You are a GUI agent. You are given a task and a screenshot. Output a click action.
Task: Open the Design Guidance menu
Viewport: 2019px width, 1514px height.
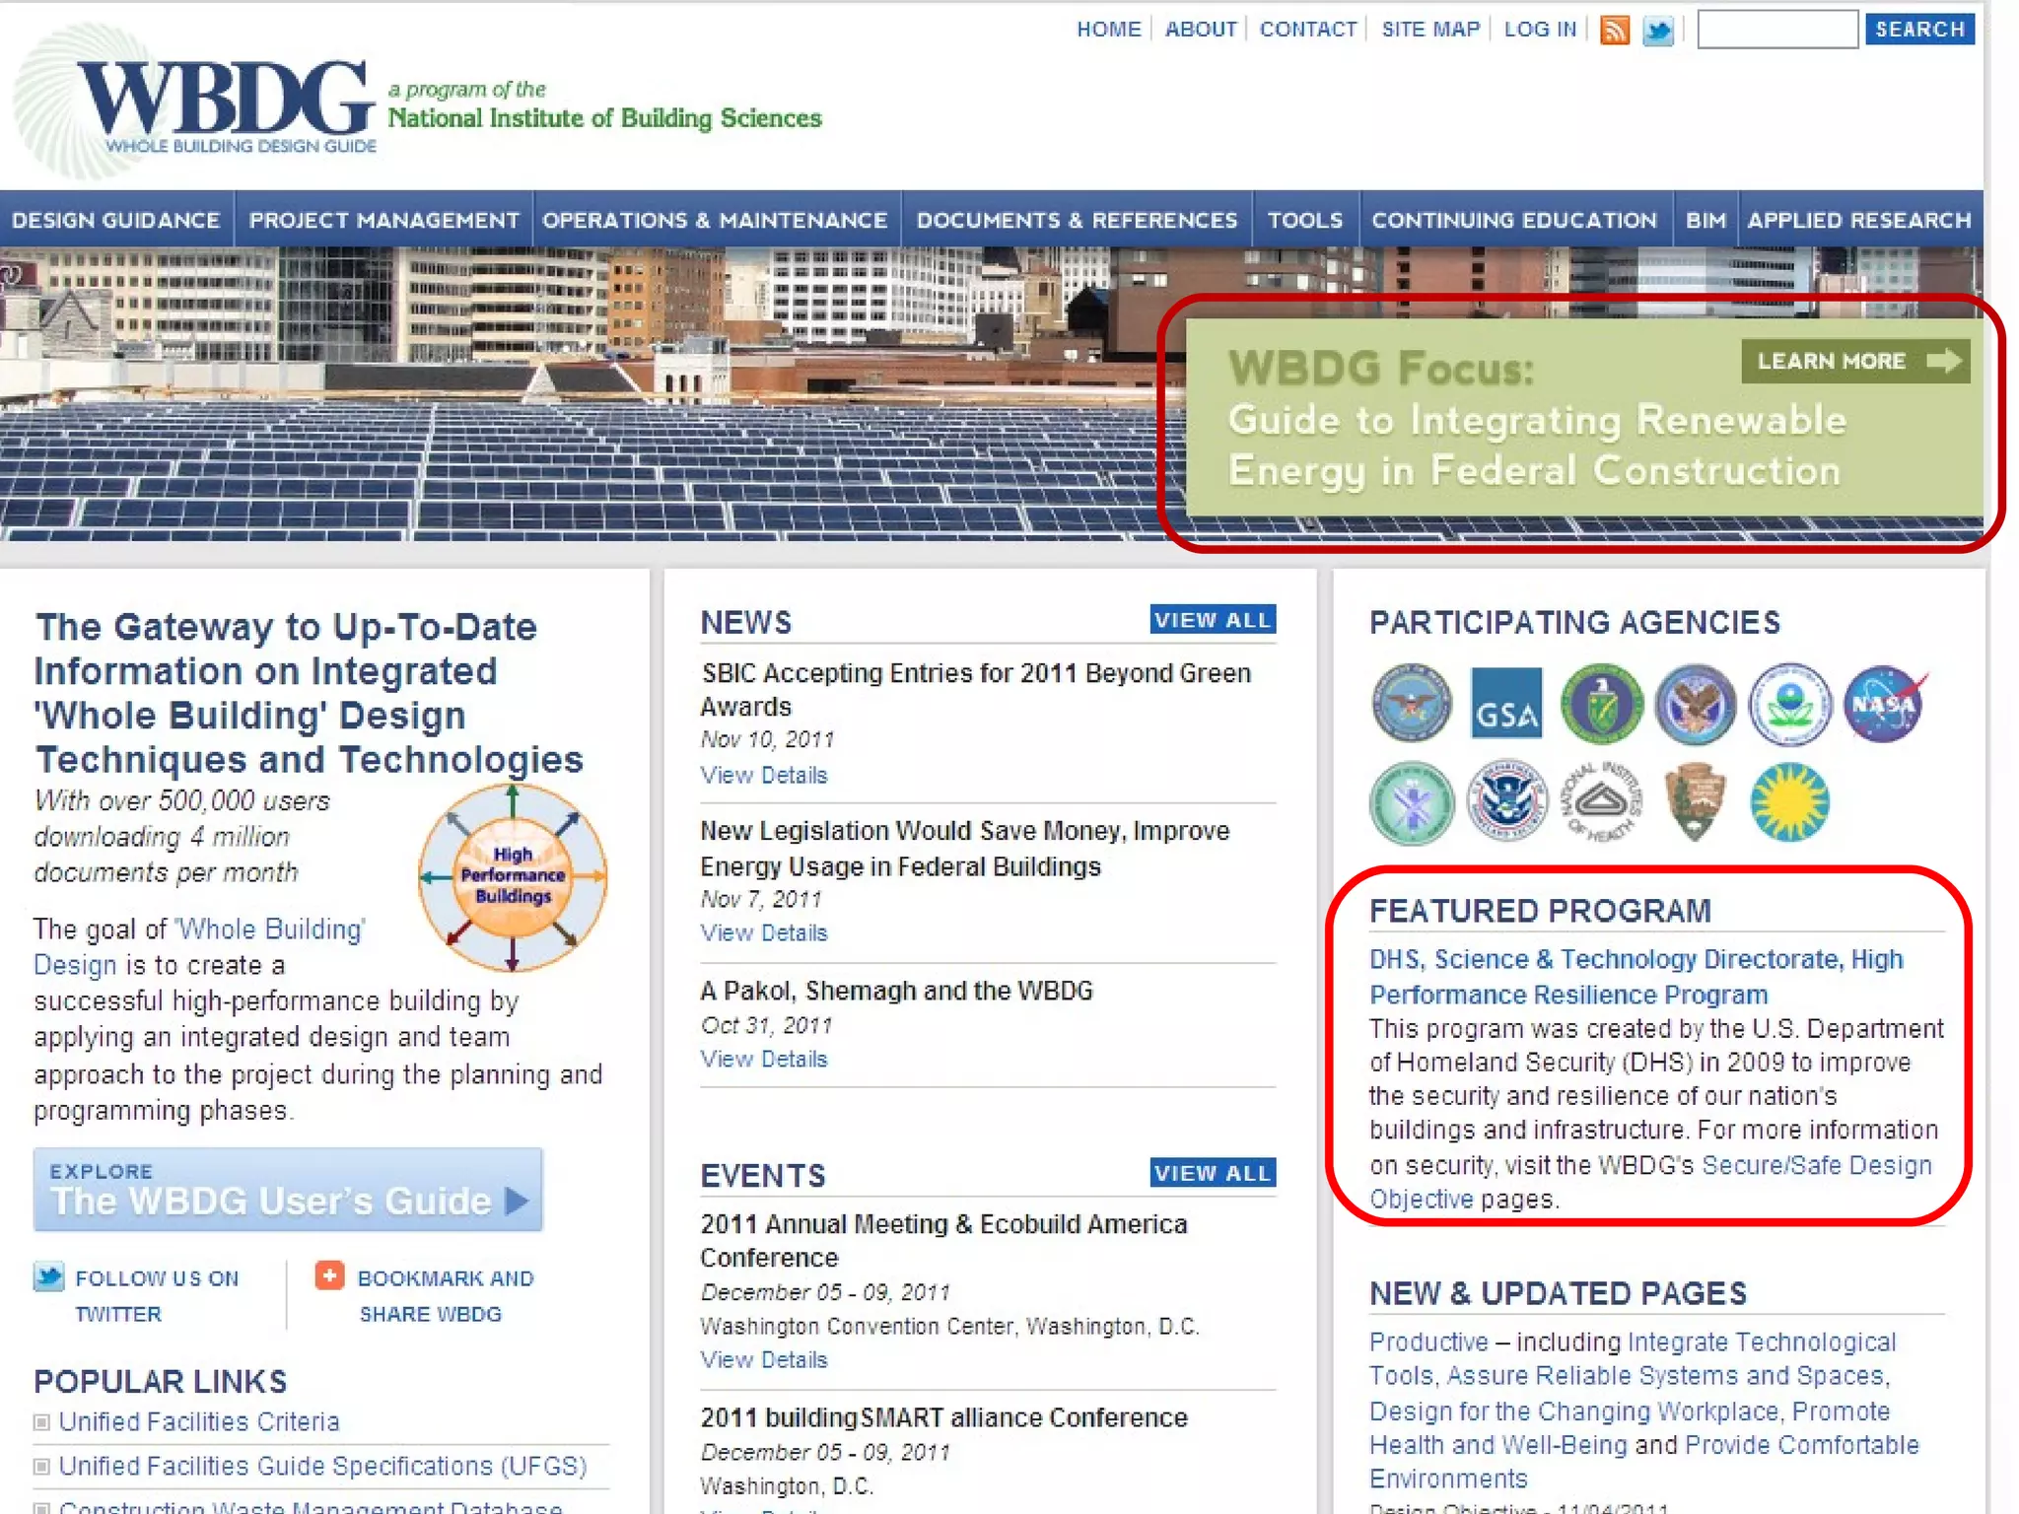116,220
